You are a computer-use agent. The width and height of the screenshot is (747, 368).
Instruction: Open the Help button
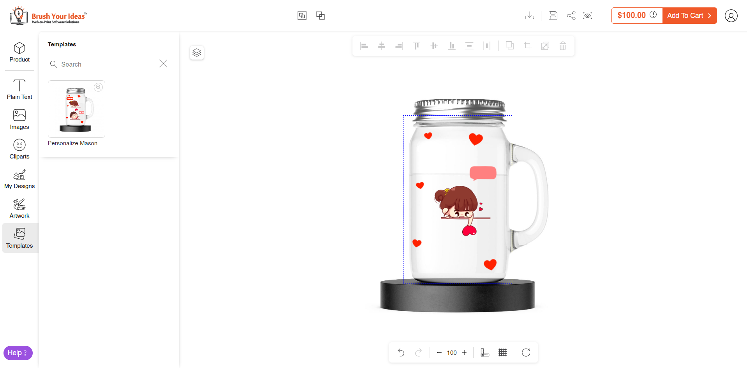[x=18, y=353]
